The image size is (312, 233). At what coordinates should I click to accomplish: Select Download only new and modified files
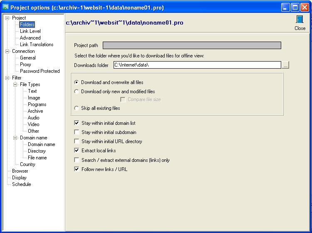coord(76,92)
